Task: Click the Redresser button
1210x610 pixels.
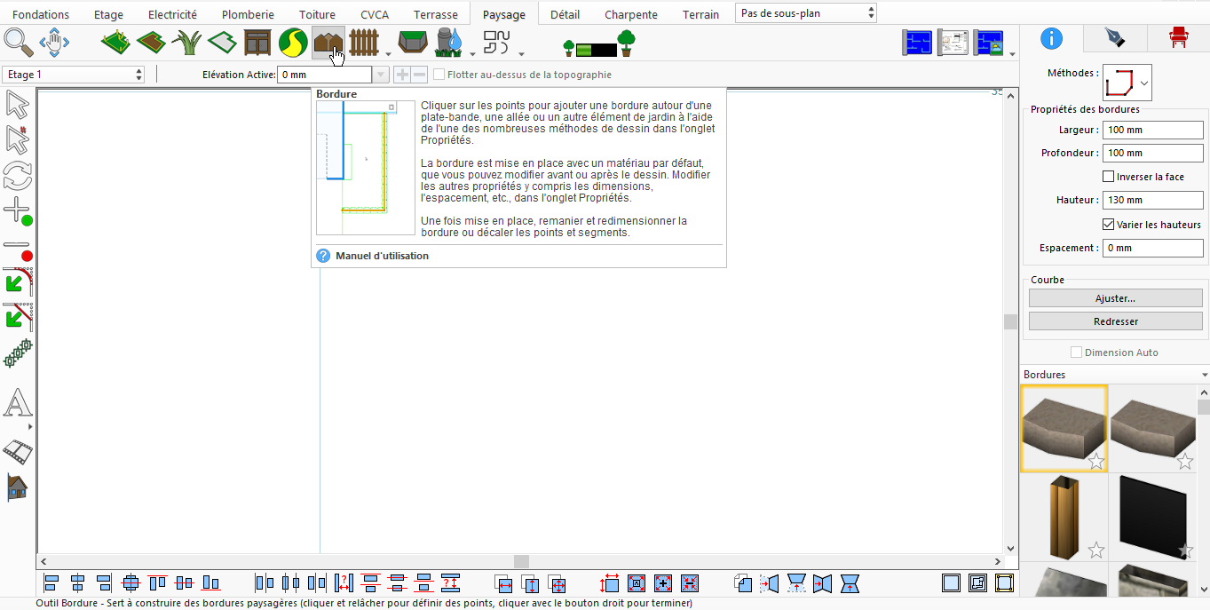Action: coord(1115,321)
